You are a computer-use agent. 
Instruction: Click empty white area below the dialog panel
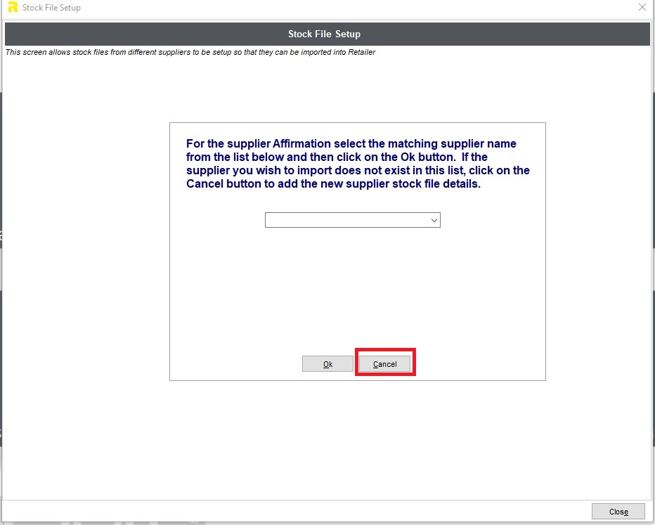[x=357, y=436]
